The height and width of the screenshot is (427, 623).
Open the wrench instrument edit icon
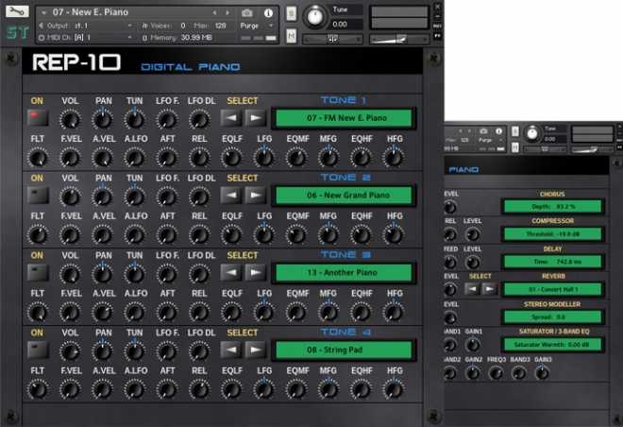(17, 11)
